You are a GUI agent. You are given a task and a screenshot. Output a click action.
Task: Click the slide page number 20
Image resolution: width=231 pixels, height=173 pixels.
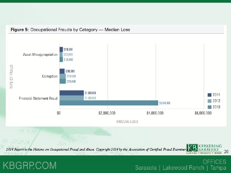click(226, 152)
